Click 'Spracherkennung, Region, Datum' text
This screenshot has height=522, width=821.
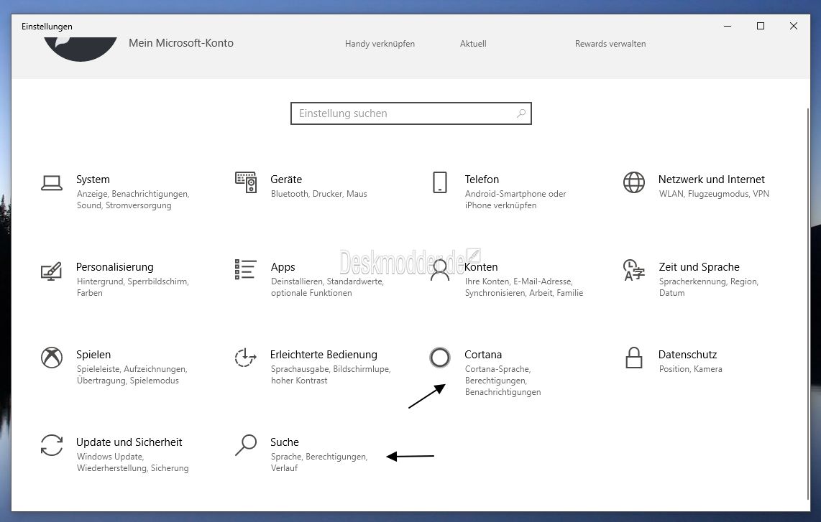click(x=708, y=287)
